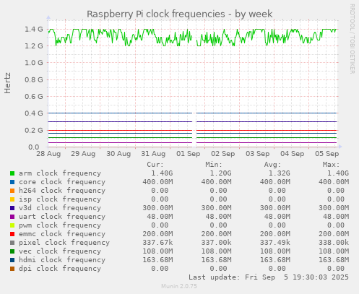Click the '31 Aug' x-axis date label
The width and height of the screenshot is (359, 294).
point(153,154)
